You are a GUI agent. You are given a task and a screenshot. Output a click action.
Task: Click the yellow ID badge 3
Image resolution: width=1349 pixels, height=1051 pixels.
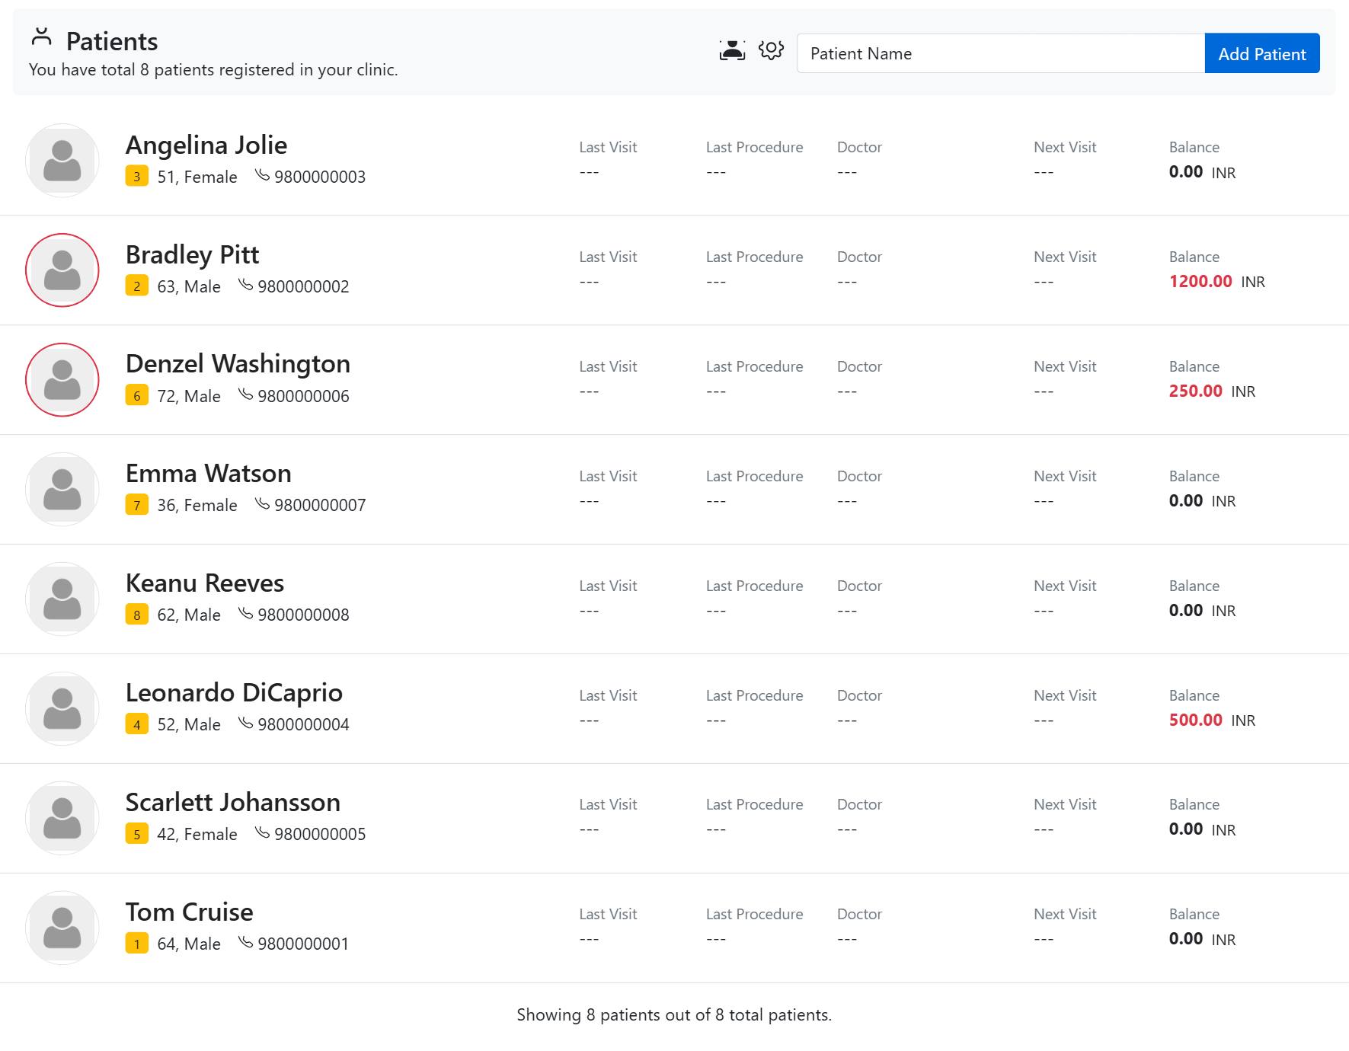coord(137,177)
